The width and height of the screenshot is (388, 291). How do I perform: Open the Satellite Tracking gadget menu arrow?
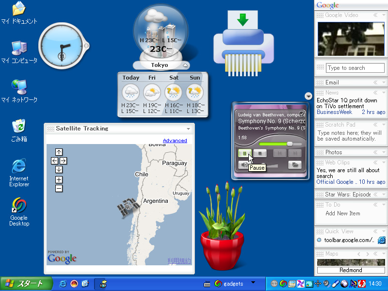[x=188, y=129]
